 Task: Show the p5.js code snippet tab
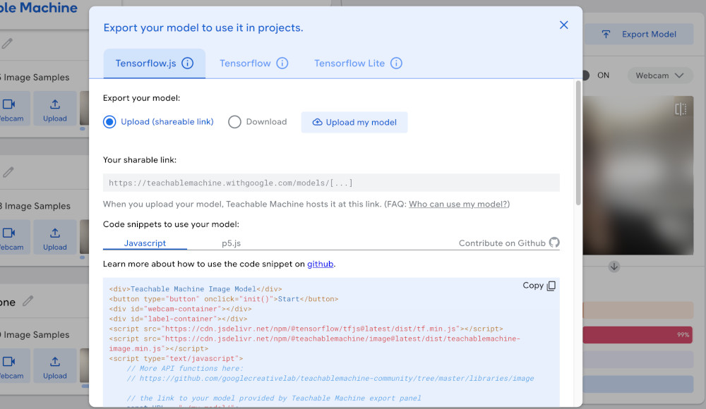[x=231, y=243]
